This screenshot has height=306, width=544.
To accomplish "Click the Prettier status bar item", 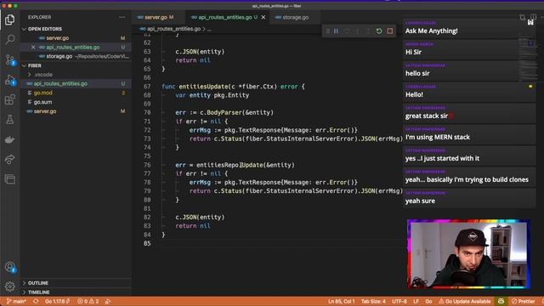I will [524, 301].
